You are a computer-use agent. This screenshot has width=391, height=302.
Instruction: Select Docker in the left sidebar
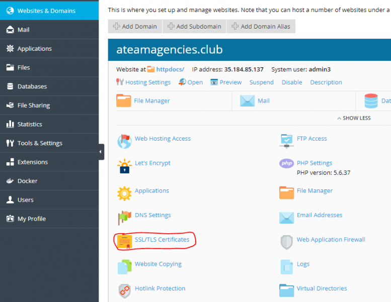pos(27,181)
